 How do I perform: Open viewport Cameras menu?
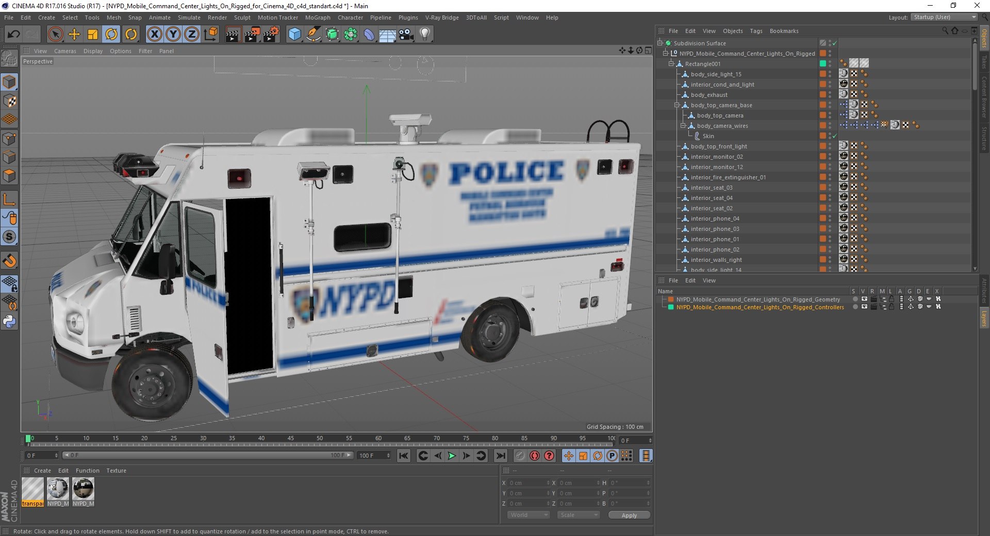(65, 51)
